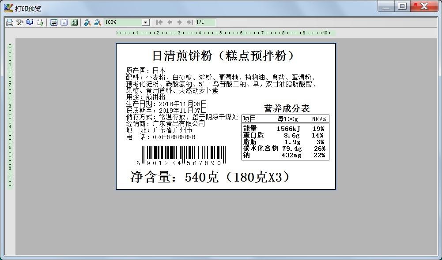
Task: Click the 经销商：广东食品有限公司 line
Action: click(166, 123)
